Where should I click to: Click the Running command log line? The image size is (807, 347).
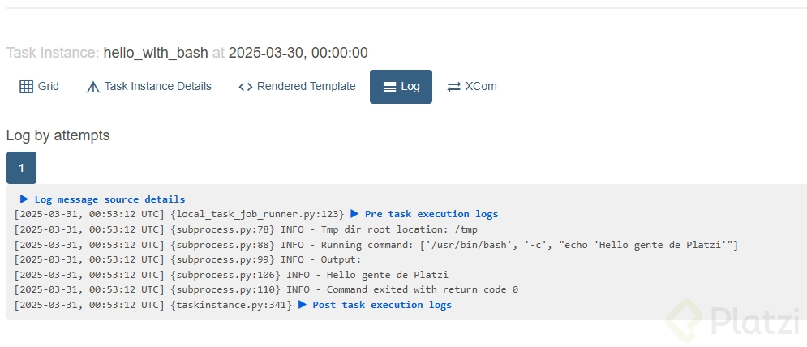(x=376, y=245)
